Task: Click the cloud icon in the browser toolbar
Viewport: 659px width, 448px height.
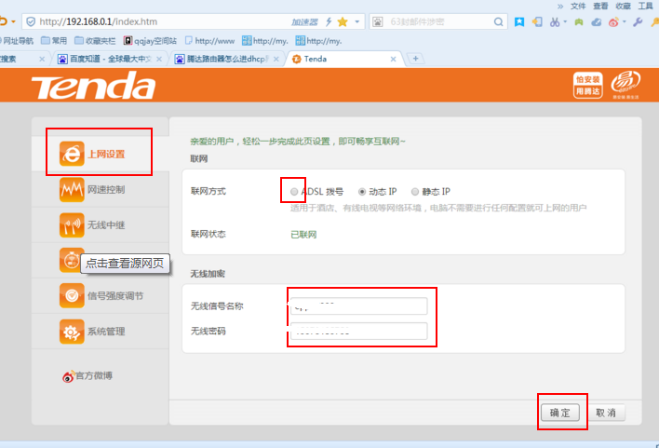Action: tap(596, 21)
